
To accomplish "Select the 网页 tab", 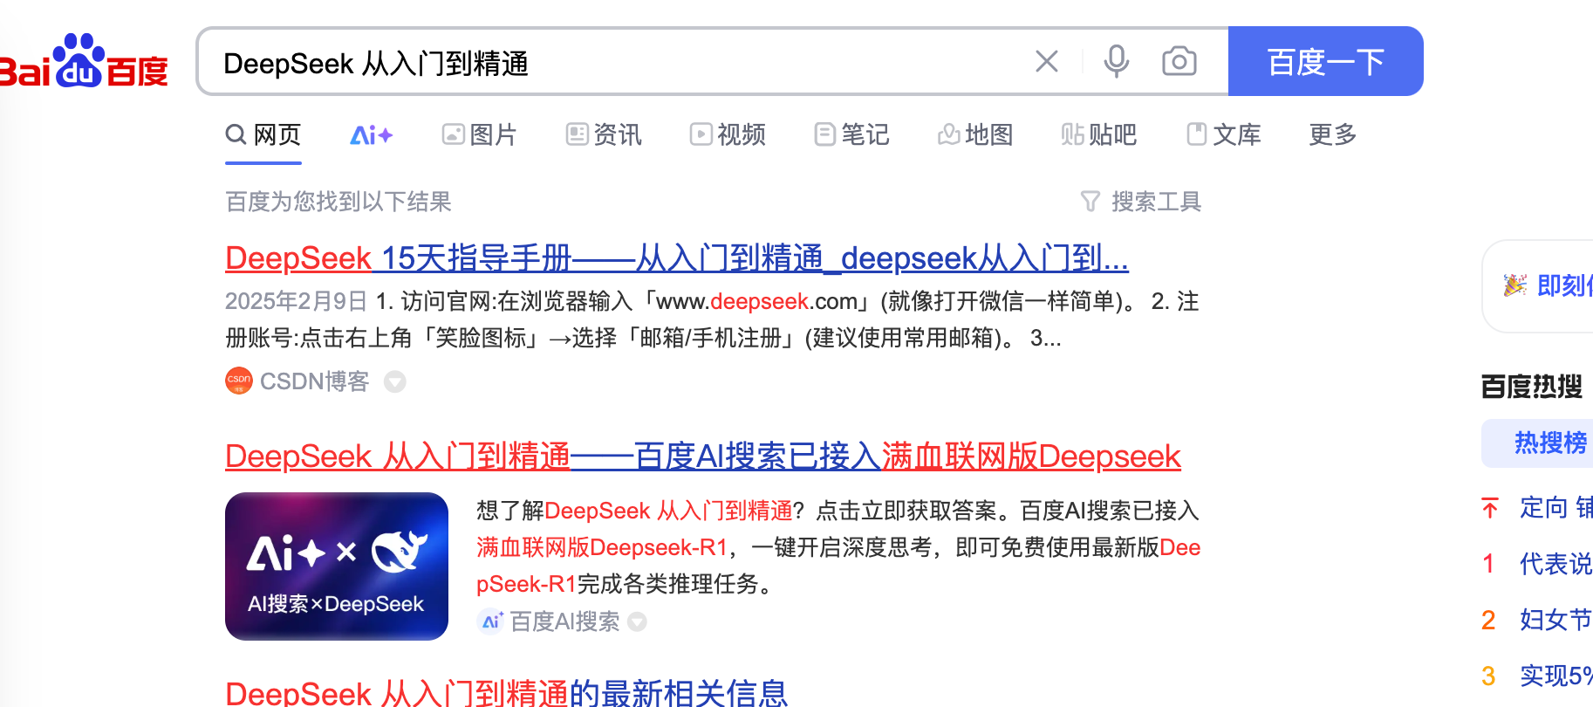I will [263, 134].
